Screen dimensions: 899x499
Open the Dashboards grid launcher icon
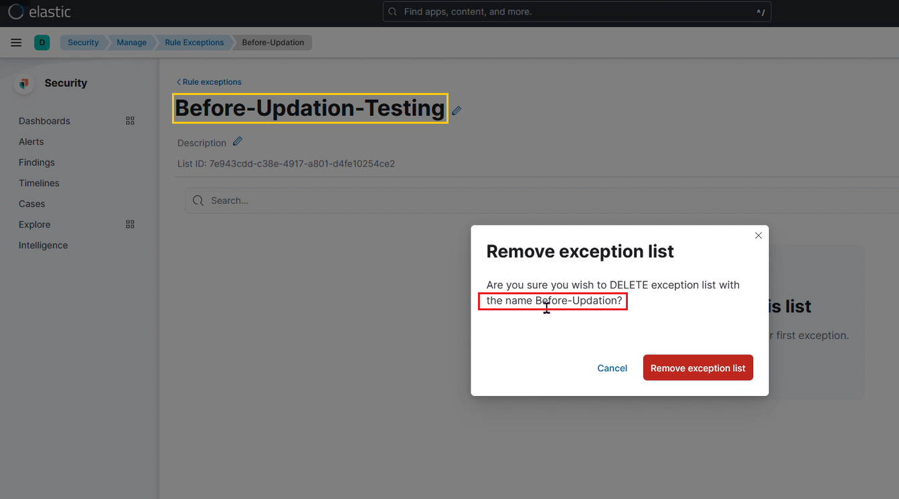(x=130, y=120)
